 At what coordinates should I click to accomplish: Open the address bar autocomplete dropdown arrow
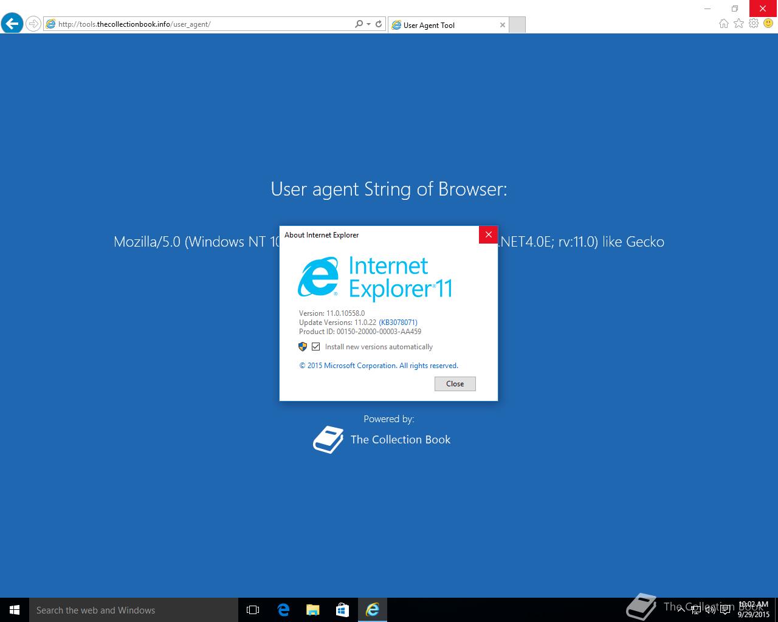point(368,24)
